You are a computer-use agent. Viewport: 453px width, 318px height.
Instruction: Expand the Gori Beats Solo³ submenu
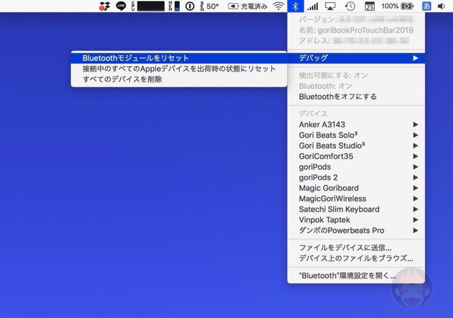(356, 135)
